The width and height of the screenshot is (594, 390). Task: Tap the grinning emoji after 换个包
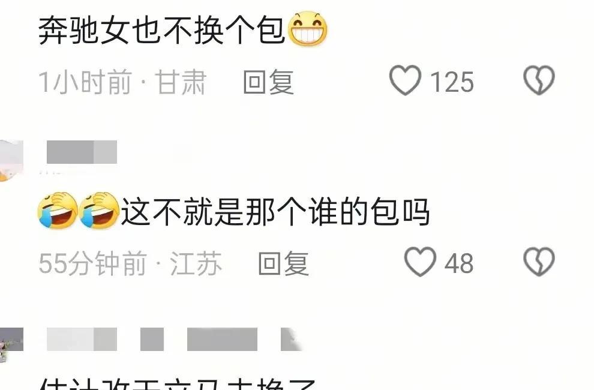pos(308,29)
